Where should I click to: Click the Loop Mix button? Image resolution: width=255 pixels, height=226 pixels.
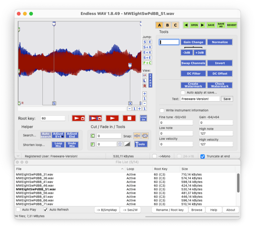pyautogui.click(x=58, y=145)
